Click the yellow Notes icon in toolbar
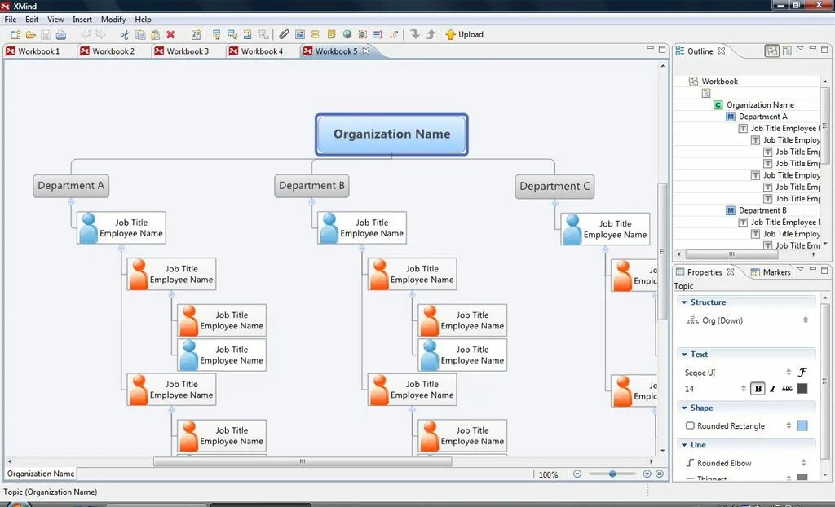The height and width of the screenshot is (507, 835). (x=331, y=34)
